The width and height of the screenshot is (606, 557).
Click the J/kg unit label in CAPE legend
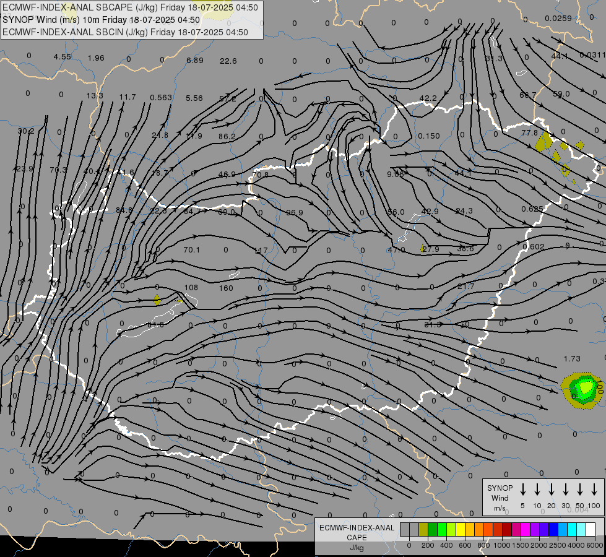click(357, 548)
